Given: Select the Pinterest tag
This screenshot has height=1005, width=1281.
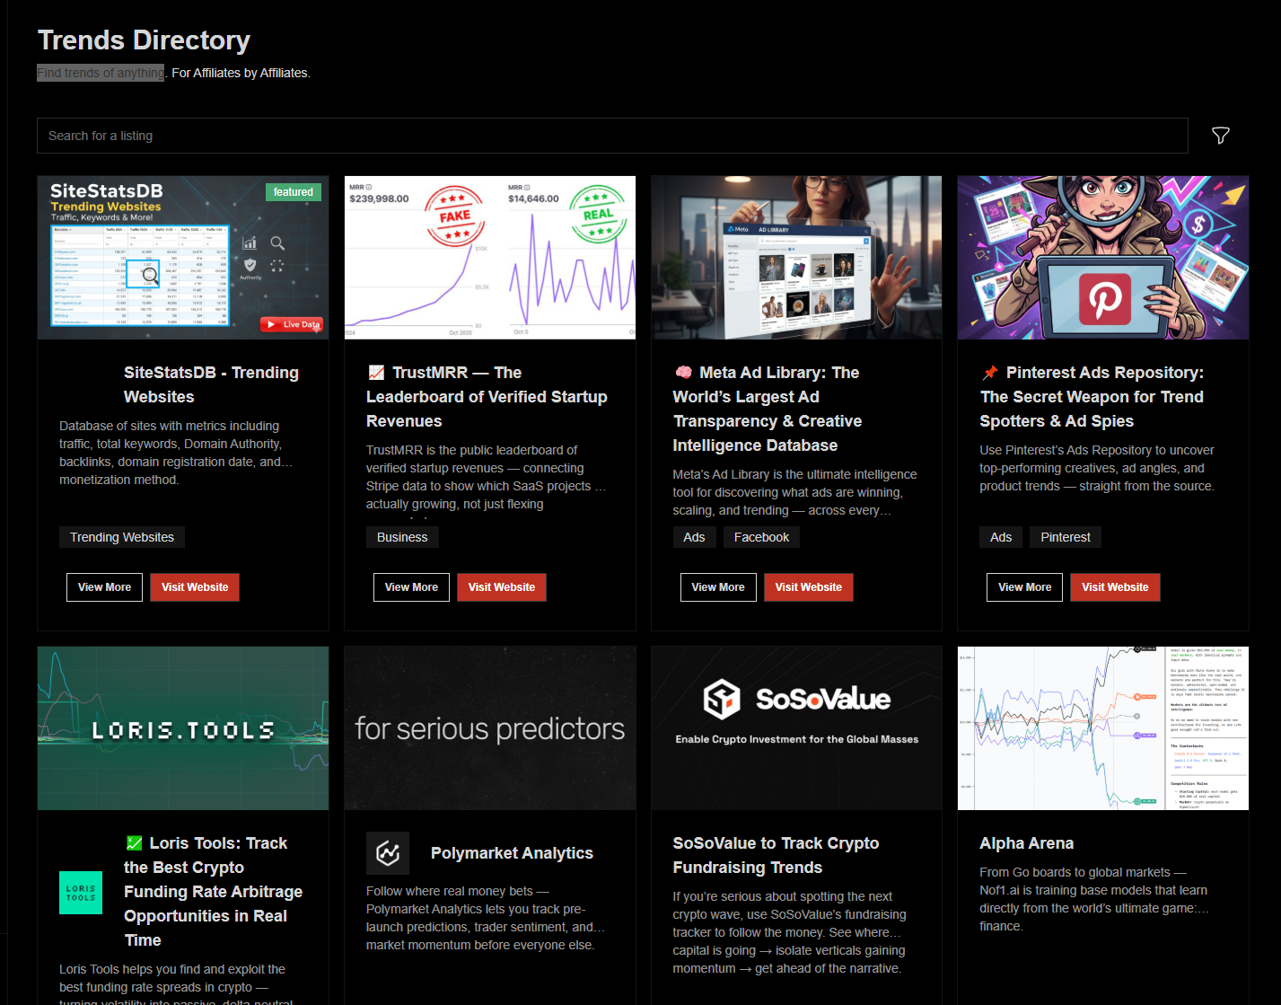Looking at the screenshot, I should click(1066, 537).
